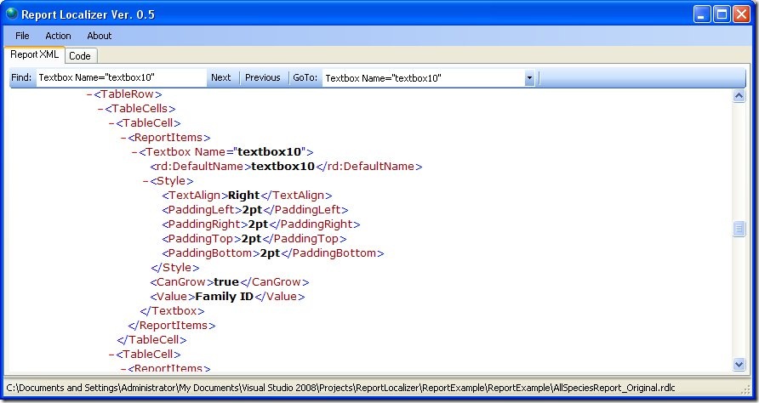Collapse the Textbox Name="textbox10" node
759x403 pixels.
[x=134, y=152]
